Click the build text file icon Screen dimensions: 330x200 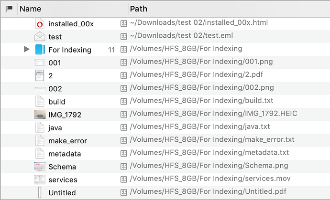(x=40, y=101)
